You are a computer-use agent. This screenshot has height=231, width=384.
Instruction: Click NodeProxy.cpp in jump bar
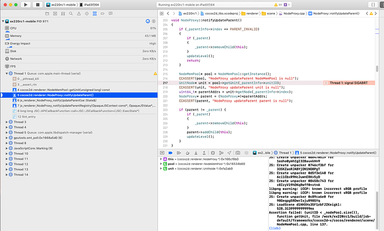[x=292, y=13]
